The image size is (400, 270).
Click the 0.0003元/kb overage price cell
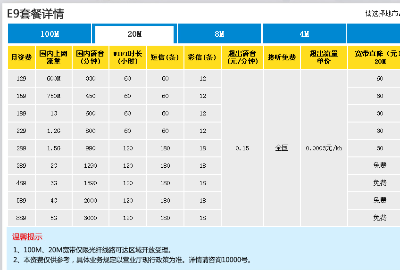click(324, 148)
